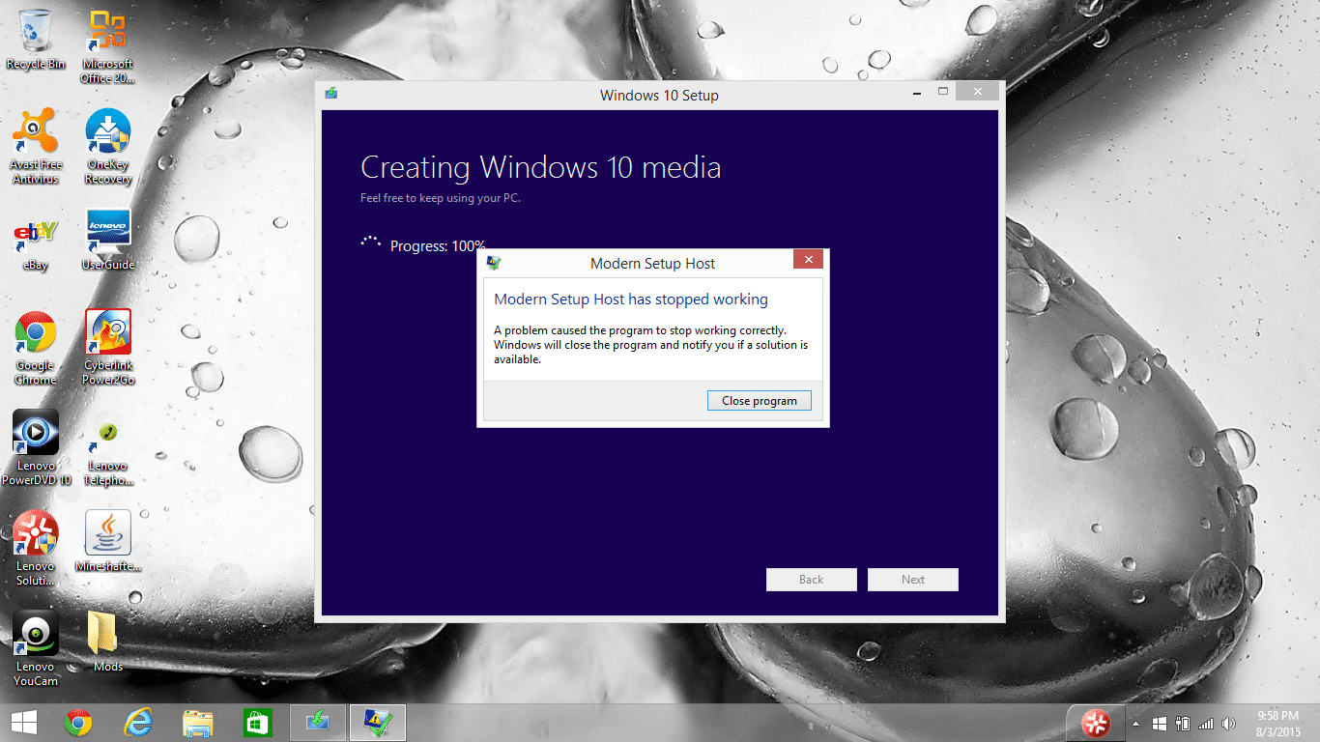Click 'Modern Setup Host has stopped working' text
Image resolution: width=1320 pixels, height=742 pixels.
click(x=631, y=300)
